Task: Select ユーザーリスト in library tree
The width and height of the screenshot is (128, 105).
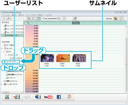Action: coord(11,62)
